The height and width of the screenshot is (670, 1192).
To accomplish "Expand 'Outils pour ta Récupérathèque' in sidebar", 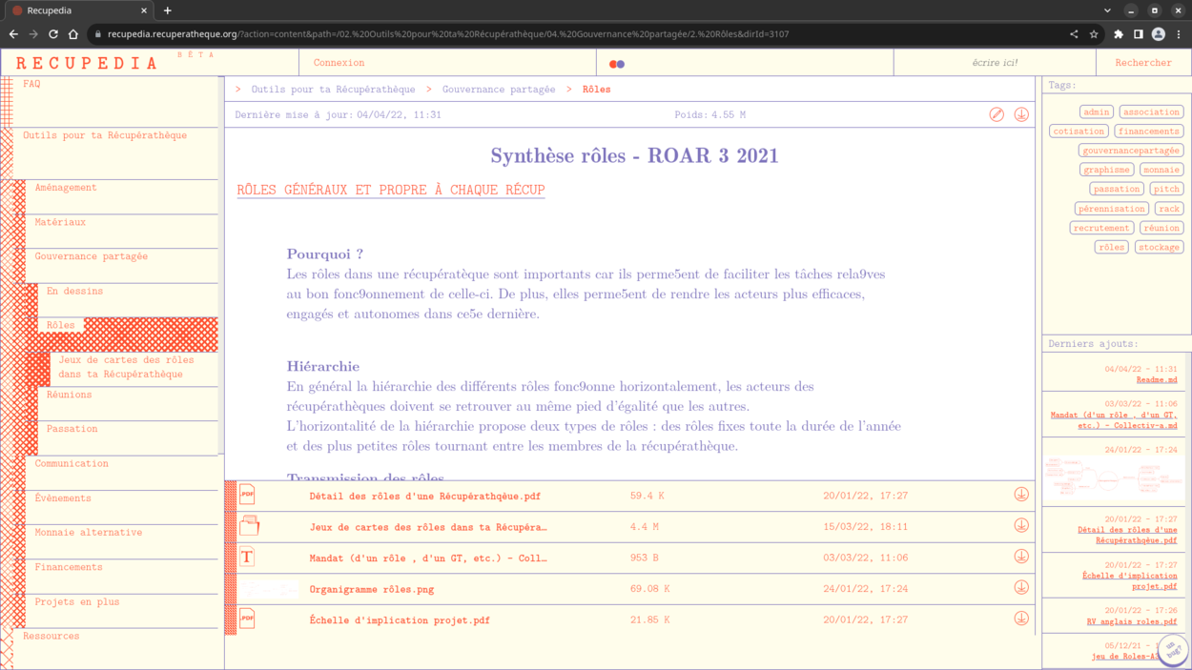I will 105,135.
